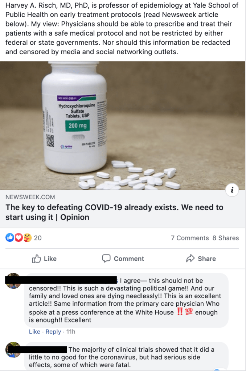Open first commenter's profile picture
246x372 pixels.
pyautogui.click(x=13, y=281)
